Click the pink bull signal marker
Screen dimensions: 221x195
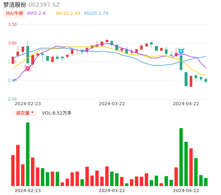[28, 68]
